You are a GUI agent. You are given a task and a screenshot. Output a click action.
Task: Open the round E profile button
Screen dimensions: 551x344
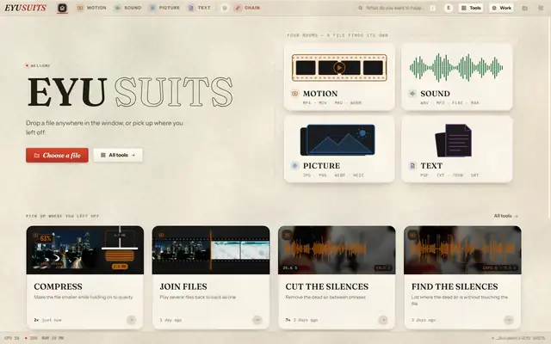coord(449,8)
